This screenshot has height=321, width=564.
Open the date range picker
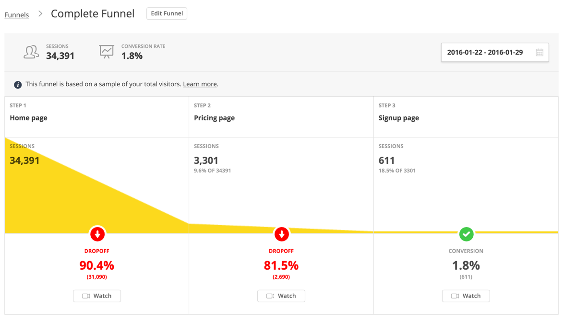pos(485,53)
